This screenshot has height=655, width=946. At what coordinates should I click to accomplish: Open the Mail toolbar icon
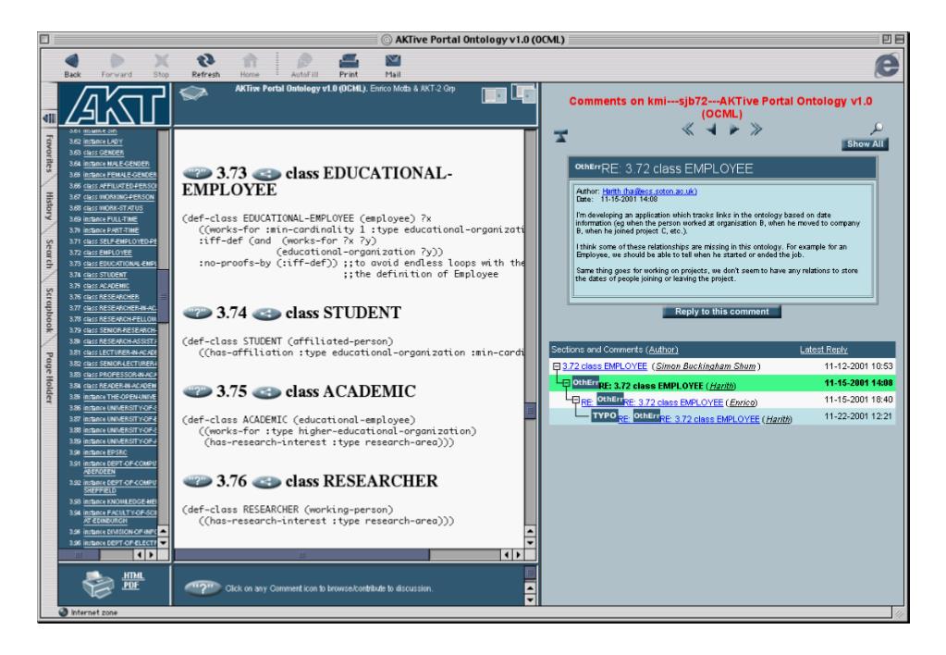pyautogui.click(x=393, y=61)
